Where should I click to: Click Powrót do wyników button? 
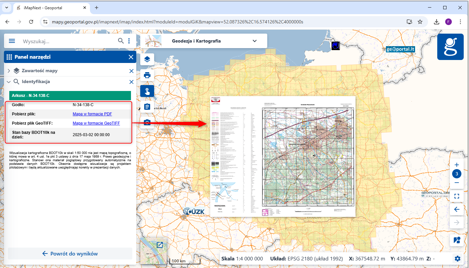tap(70, 253)
